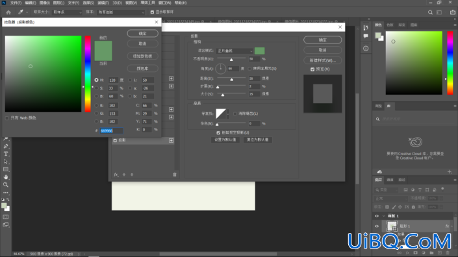Open the contour picker dropdown arrow
This screenshot has height=257, width=458.
point(228,114)
